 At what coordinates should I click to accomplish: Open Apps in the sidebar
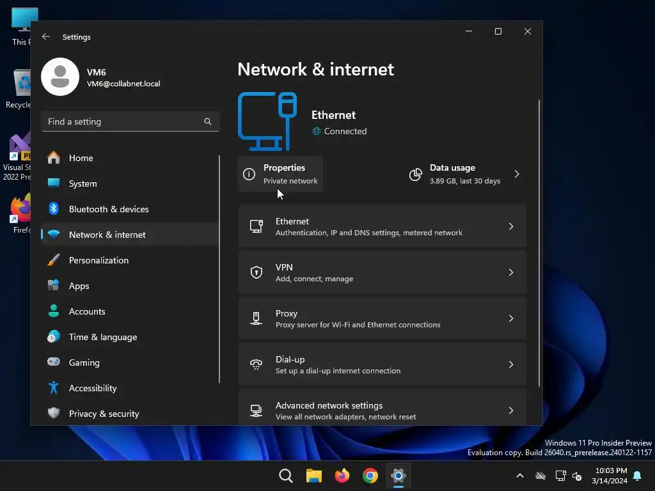click(x=130, y=286)
